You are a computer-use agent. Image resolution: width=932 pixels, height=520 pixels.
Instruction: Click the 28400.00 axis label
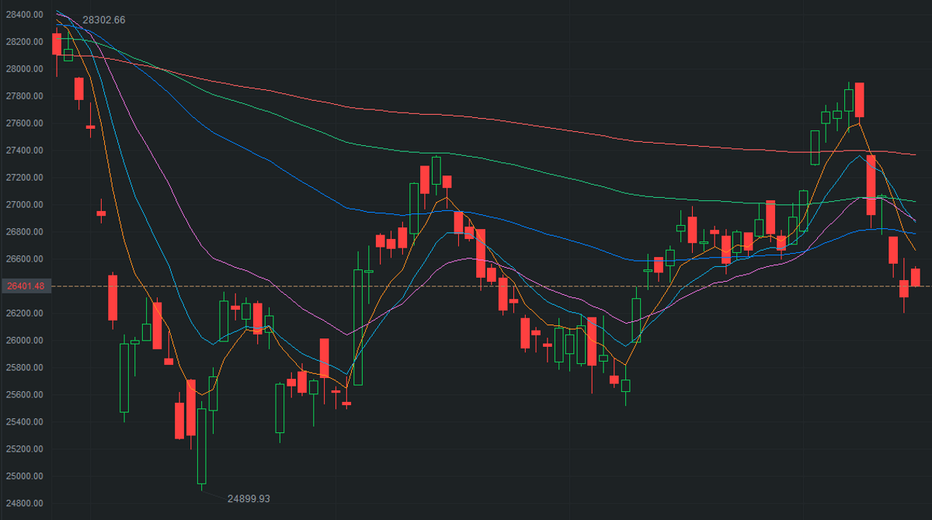click(26, 15)
